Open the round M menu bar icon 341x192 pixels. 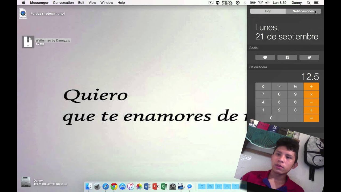[218, 3]
